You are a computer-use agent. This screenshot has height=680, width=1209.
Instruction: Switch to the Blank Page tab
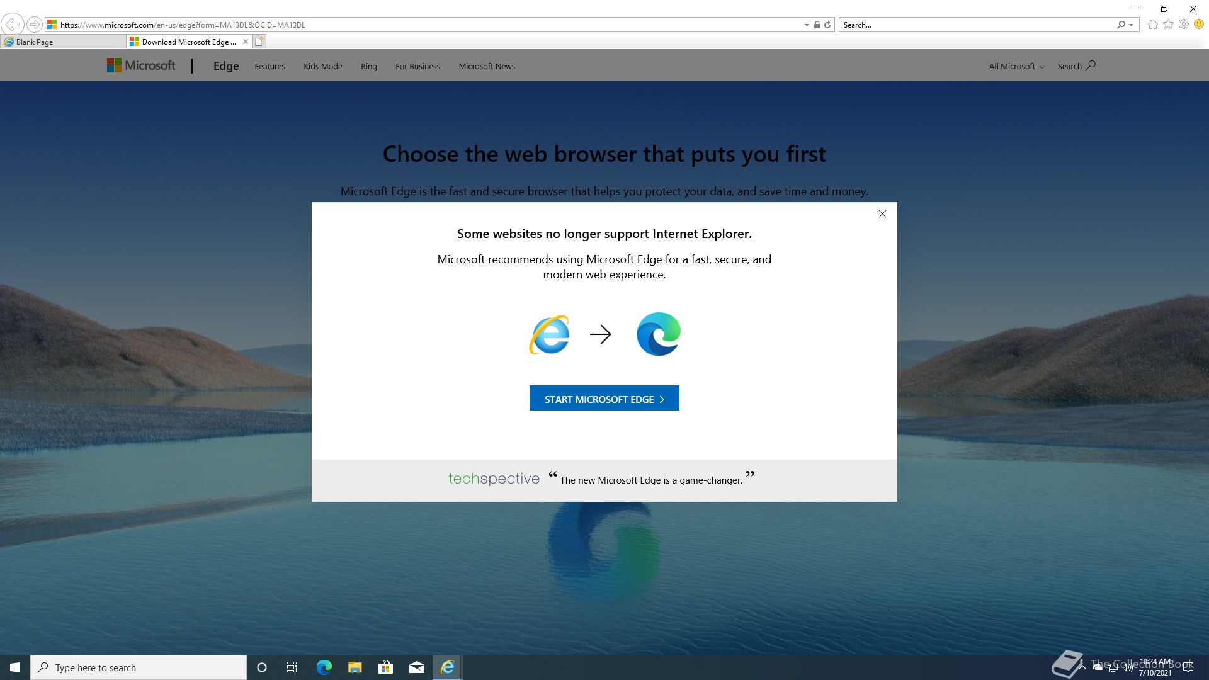click(x=63, y=42)
